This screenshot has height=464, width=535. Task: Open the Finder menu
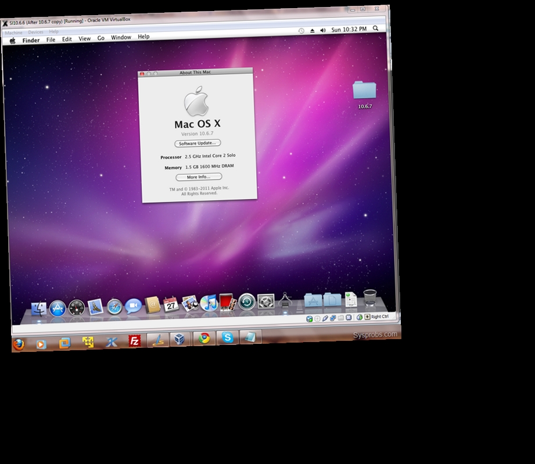point(31,40)
